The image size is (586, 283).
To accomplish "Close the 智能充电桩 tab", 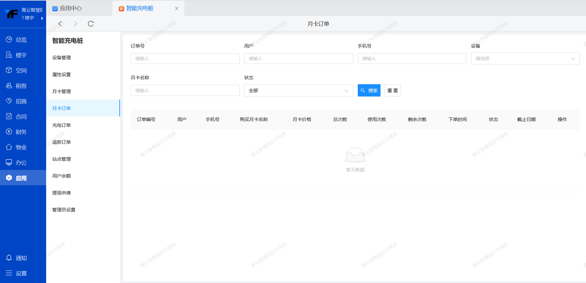I will point(177,9).
